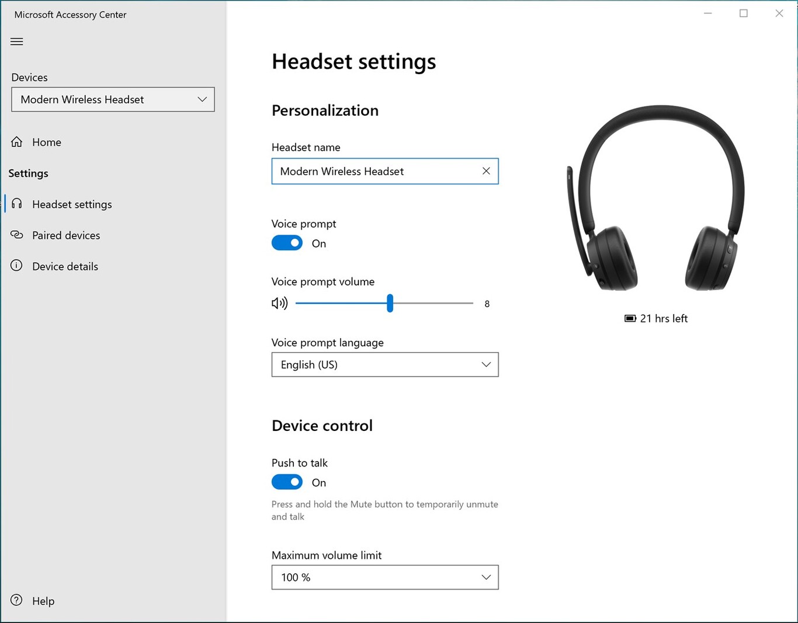Viewport: 798px width, 623px height.
Task: Click the voice prompt volume speaker icon
Action: pos(279,303)
